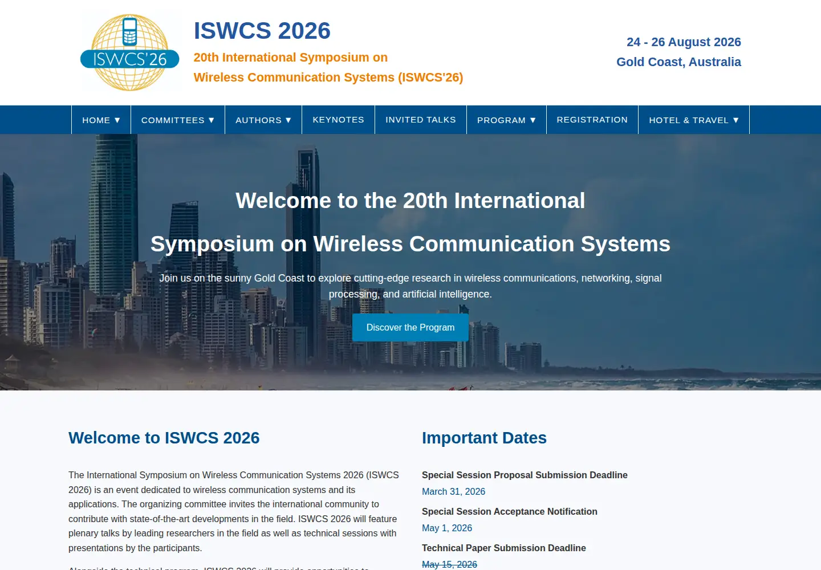Open the INVITED TALKS page

[x=421, y=120]
